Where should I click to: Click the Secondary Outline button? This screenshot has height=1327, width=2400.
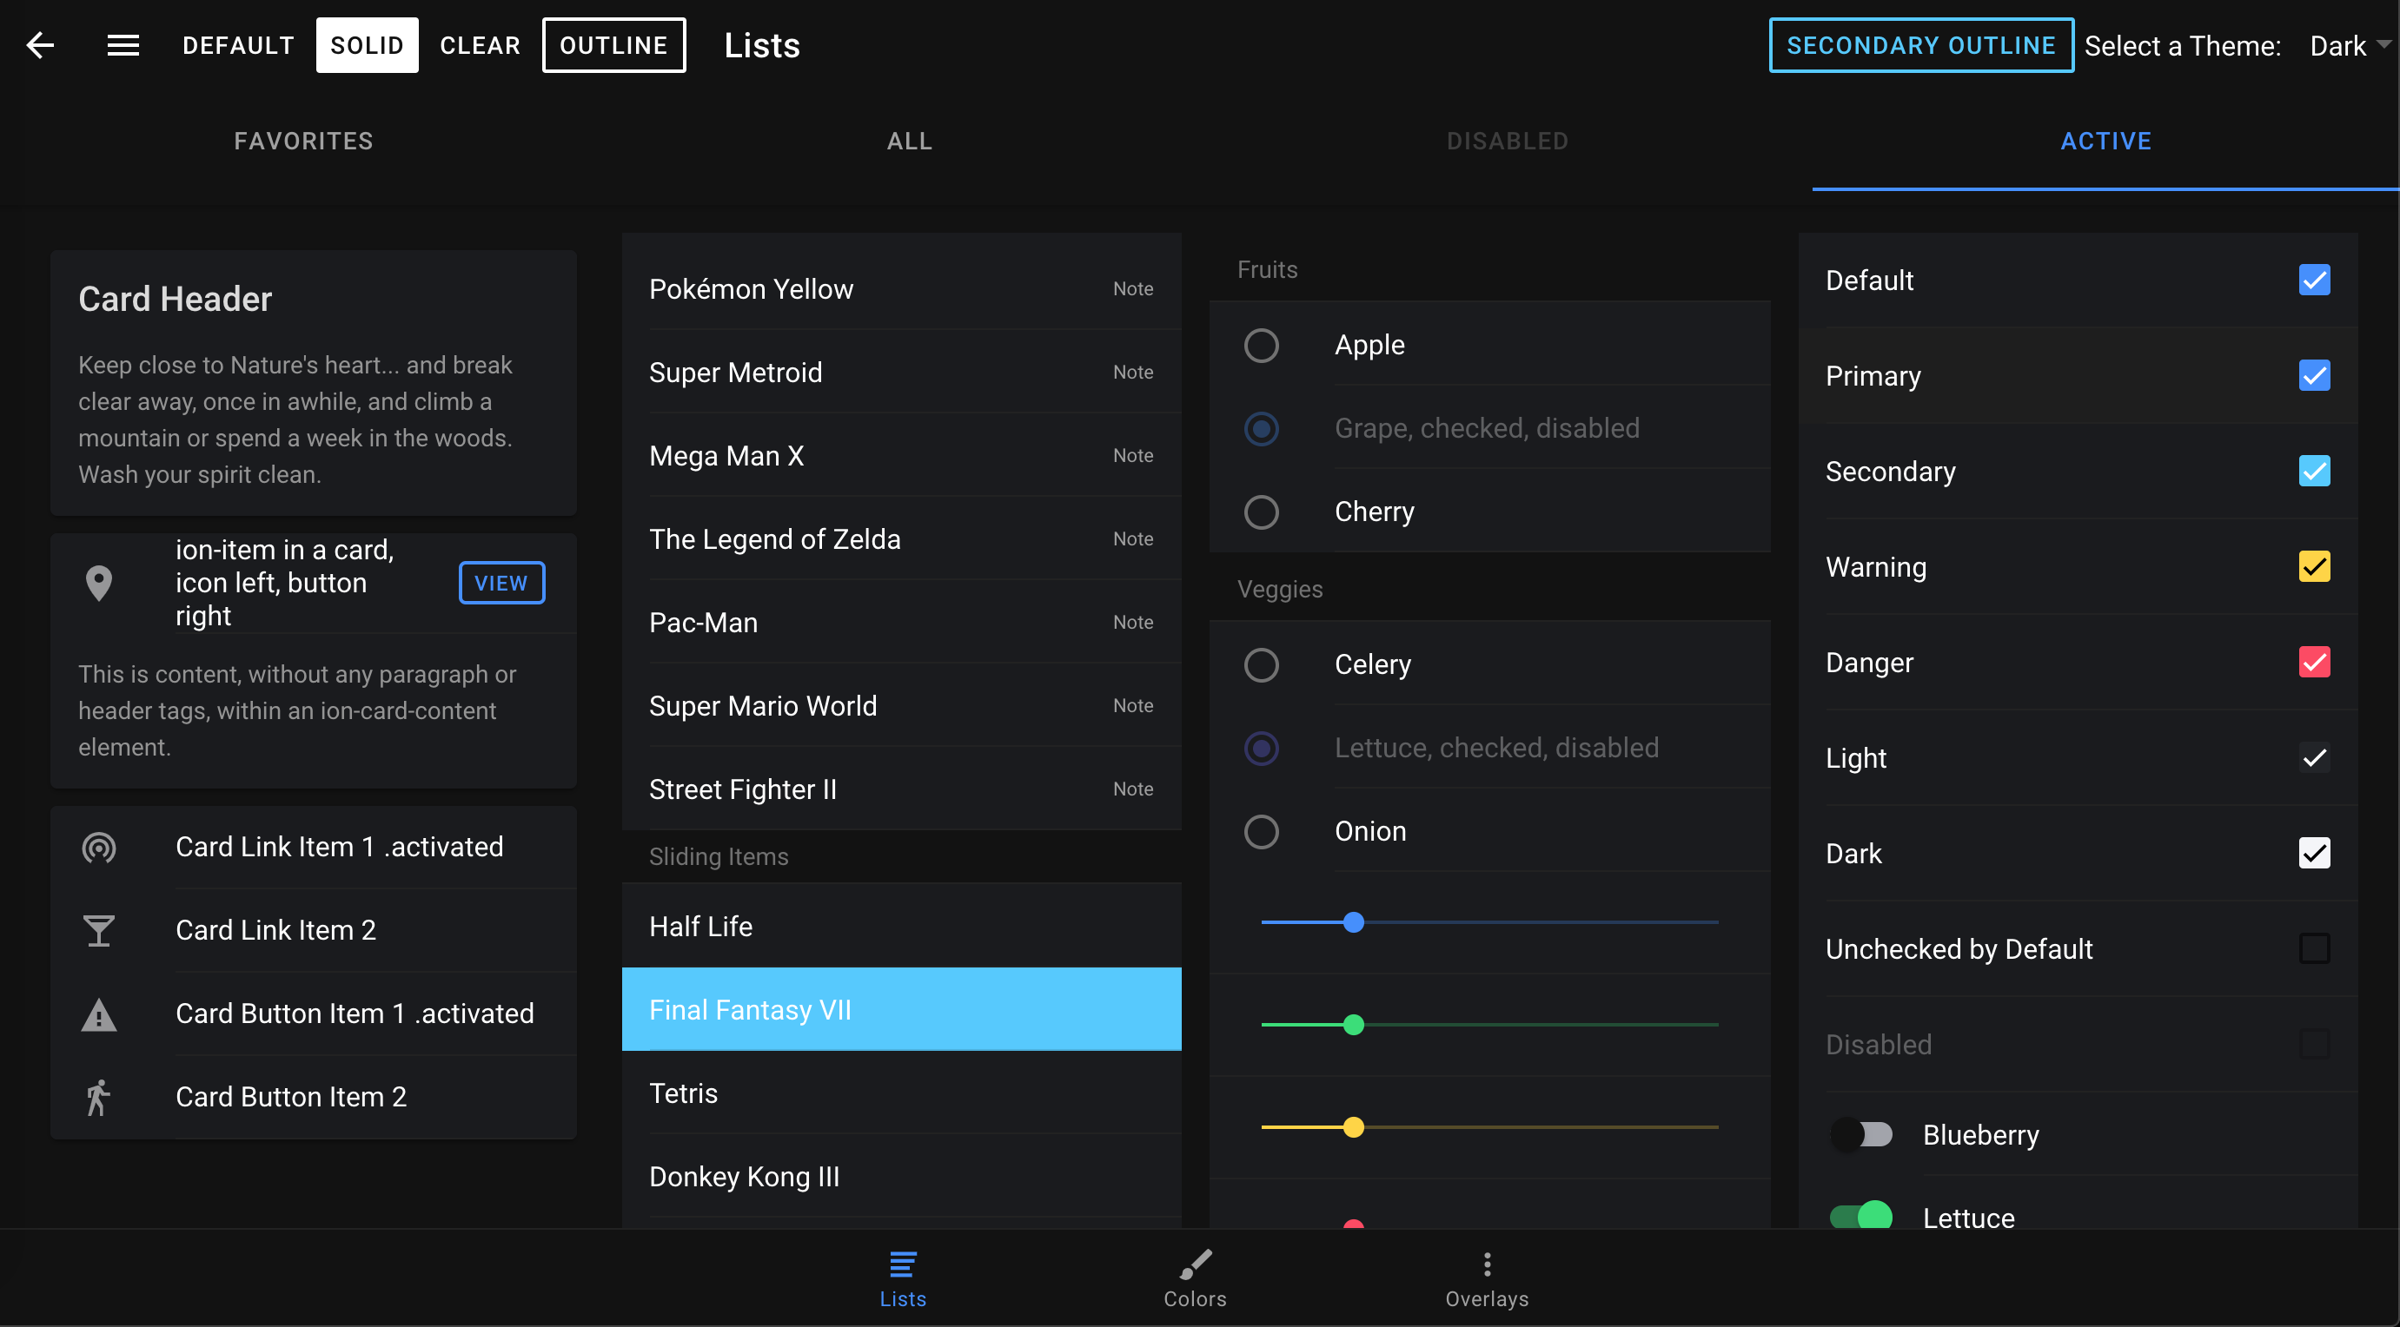(1920, 44)
